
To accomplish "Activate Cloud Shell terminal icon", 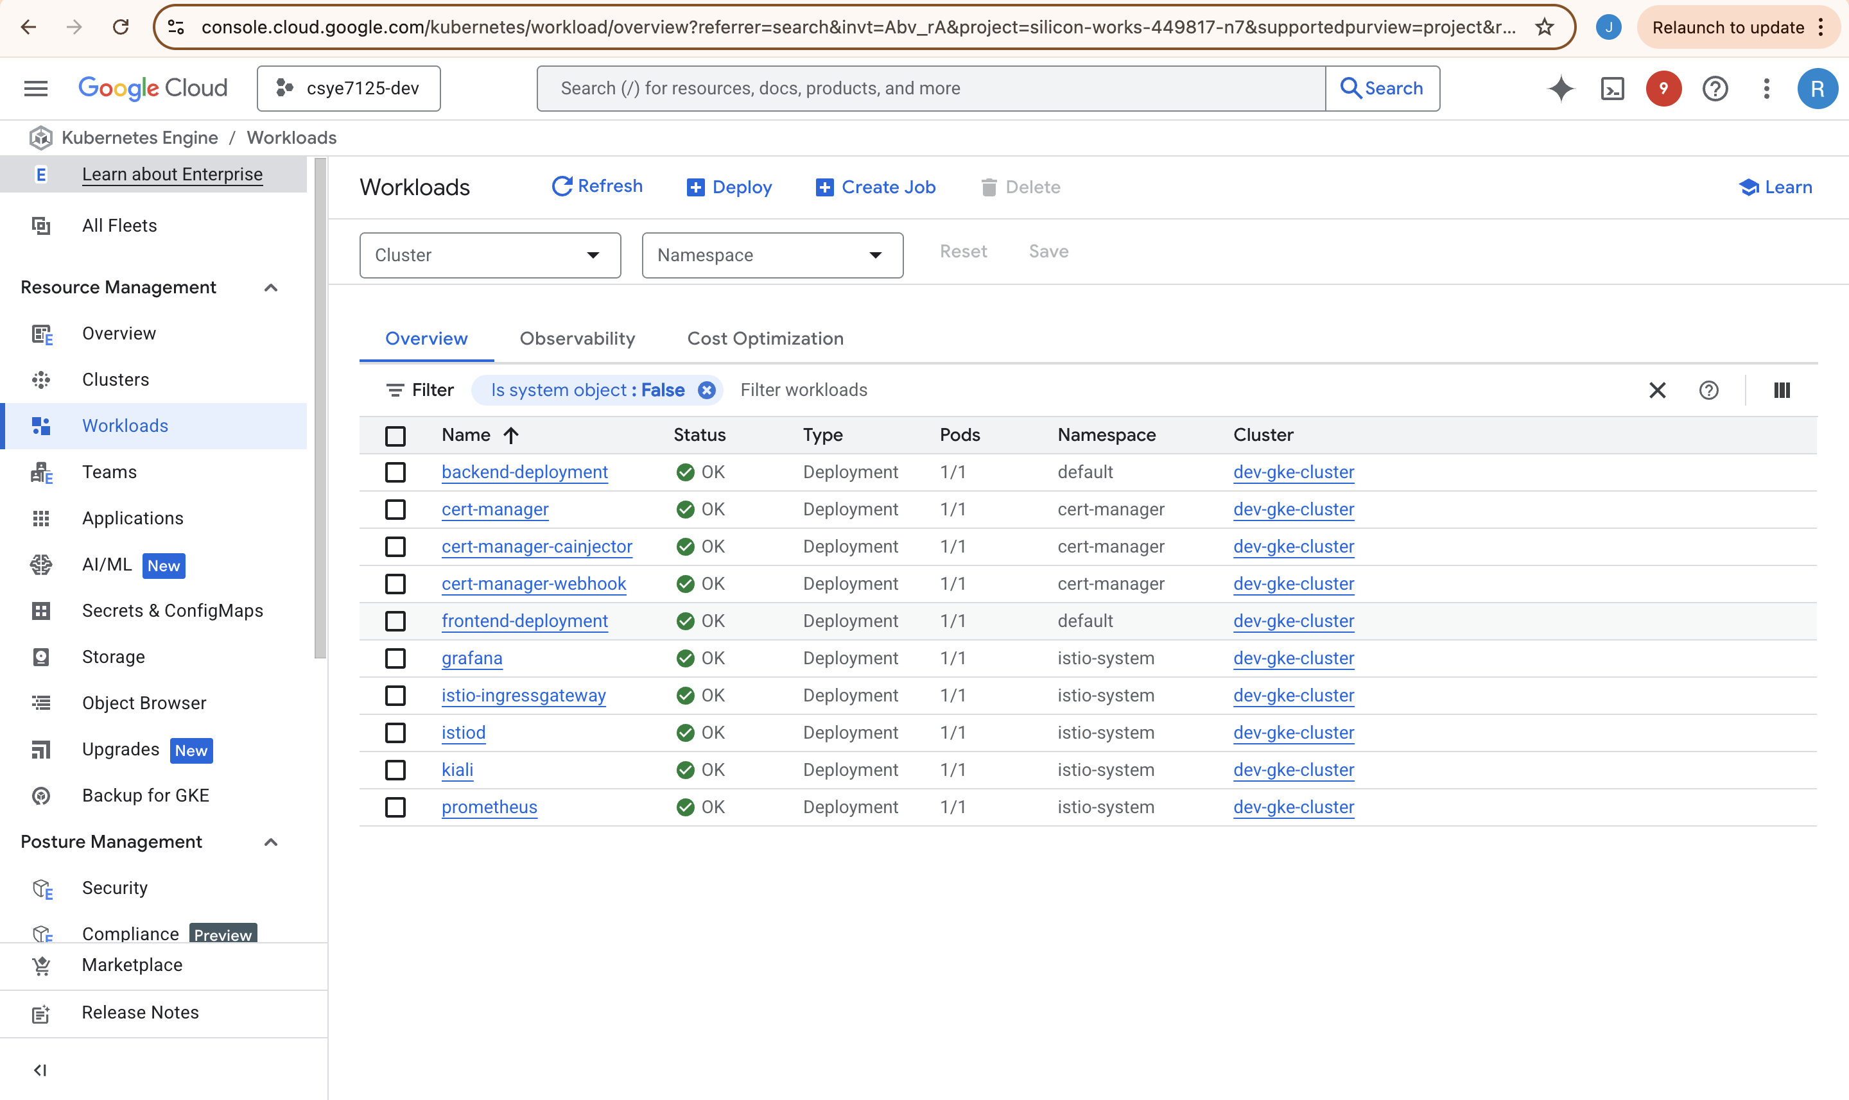I will pos(1613,89).
